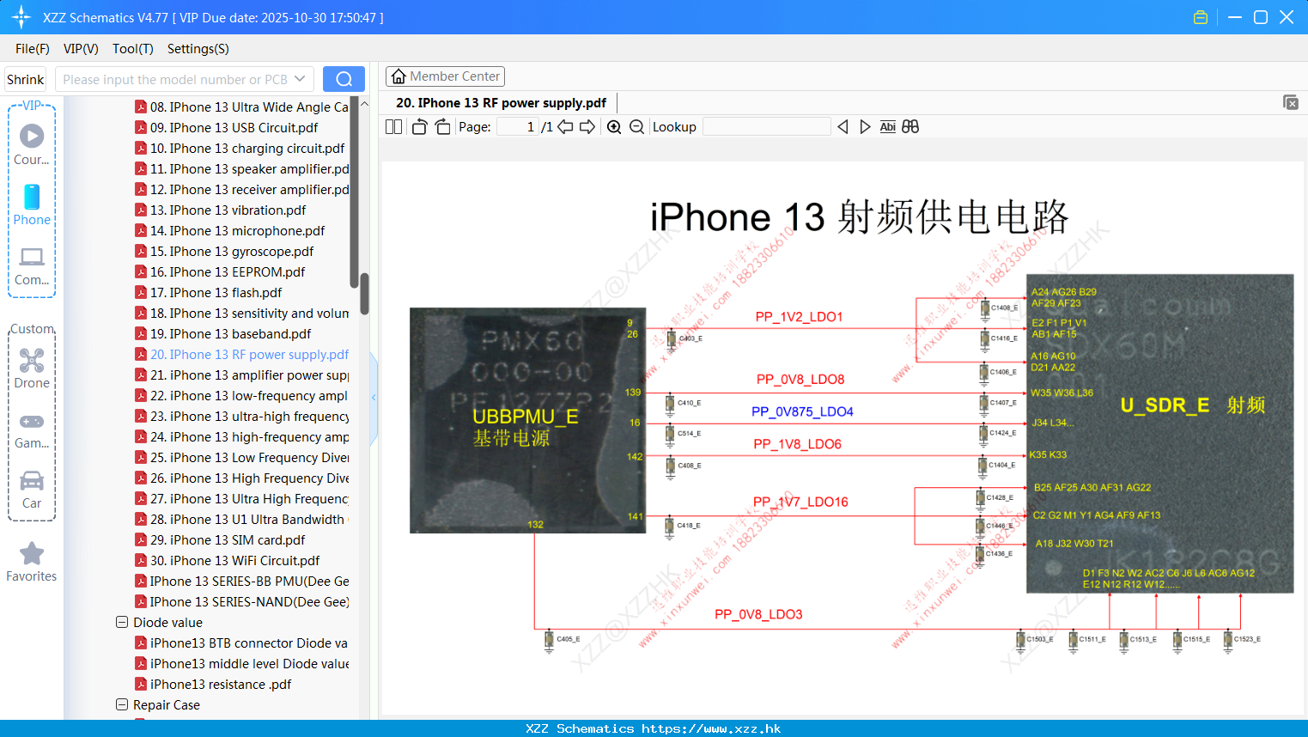
Task: Click the binoculars search icon
Action: tap(910, 126)
